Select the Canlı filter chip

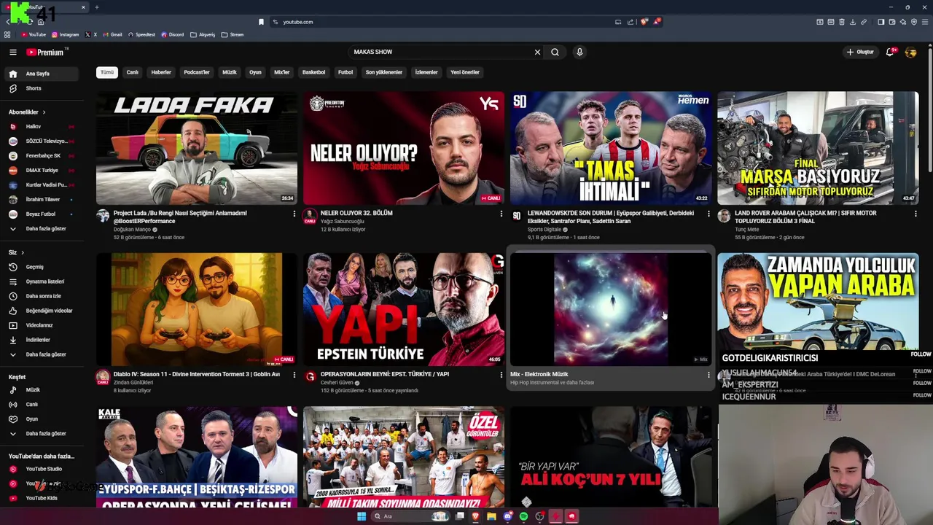(132, 72)
